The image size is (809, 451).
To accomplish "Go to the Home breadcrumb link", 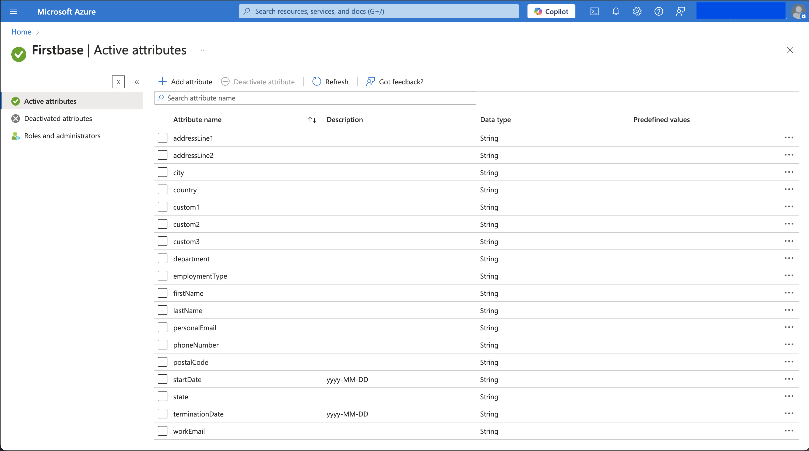I will [x=21, y=32].
